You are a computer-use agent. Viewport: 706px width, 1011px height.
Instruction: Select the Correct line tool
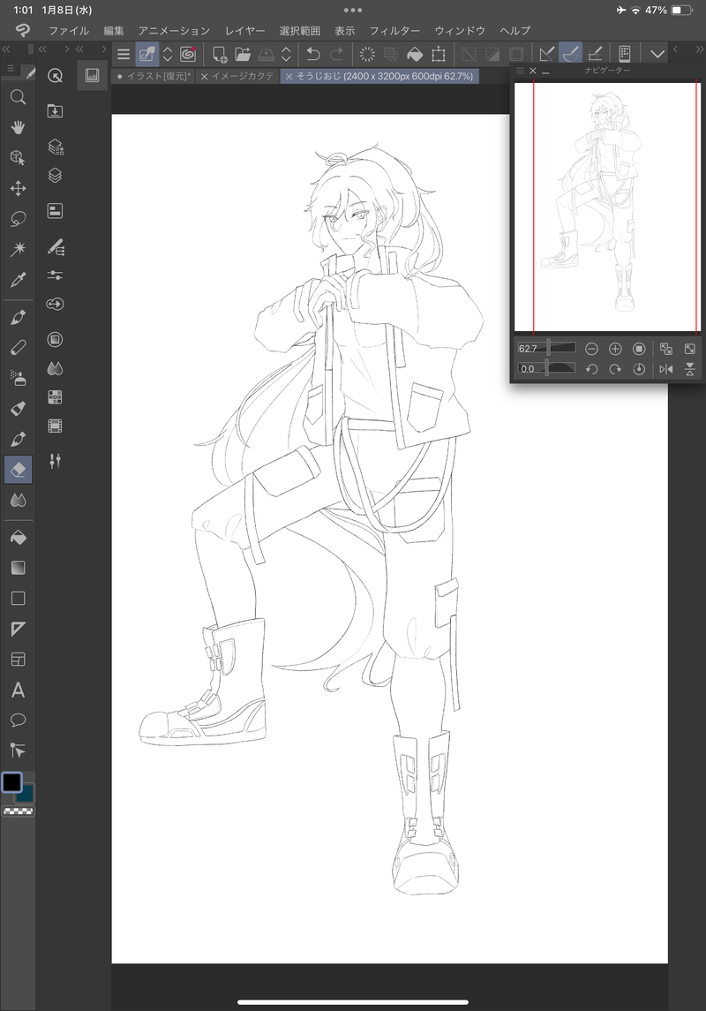coord(18,751)
